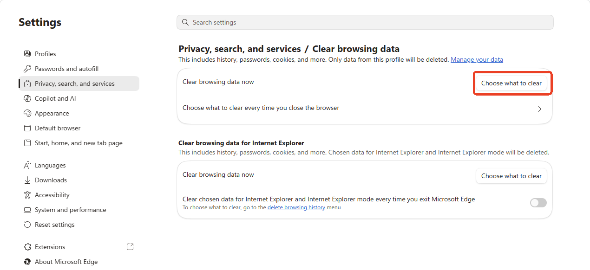This screenshot has width=590, height=270.
Task: Click the Downloads arrow icon
Action: pos(27,180)
